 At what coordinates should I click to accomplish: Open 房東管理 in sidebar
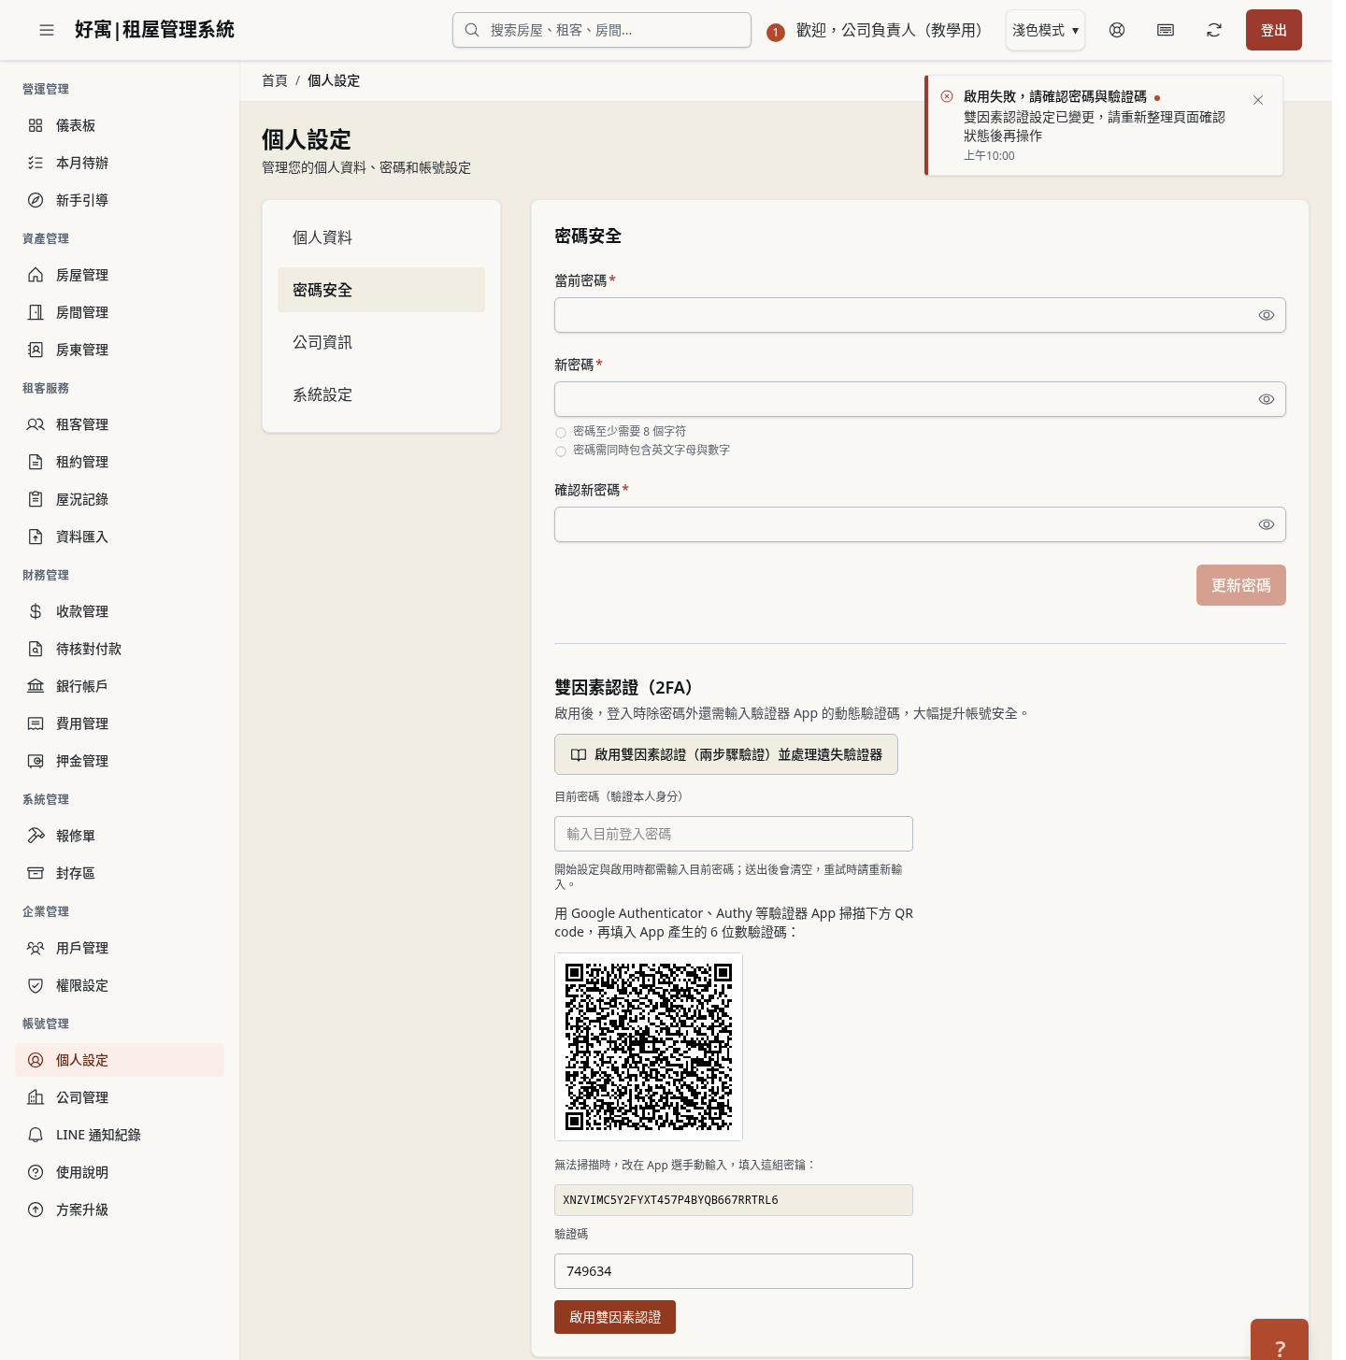click(x=120, y=350)
